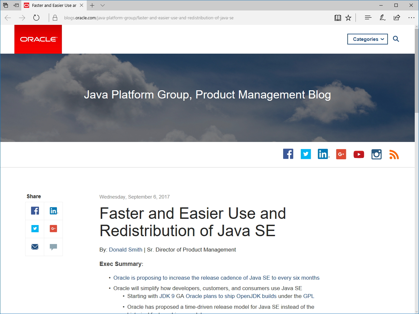Open the YouTube channel icon
Screen dimensions: 419x314
(x=359, y=154)
